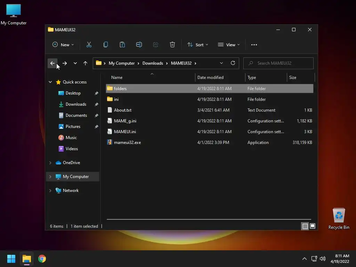Go up one folder level arrow
Screen dimensions: 356x267
86,63
